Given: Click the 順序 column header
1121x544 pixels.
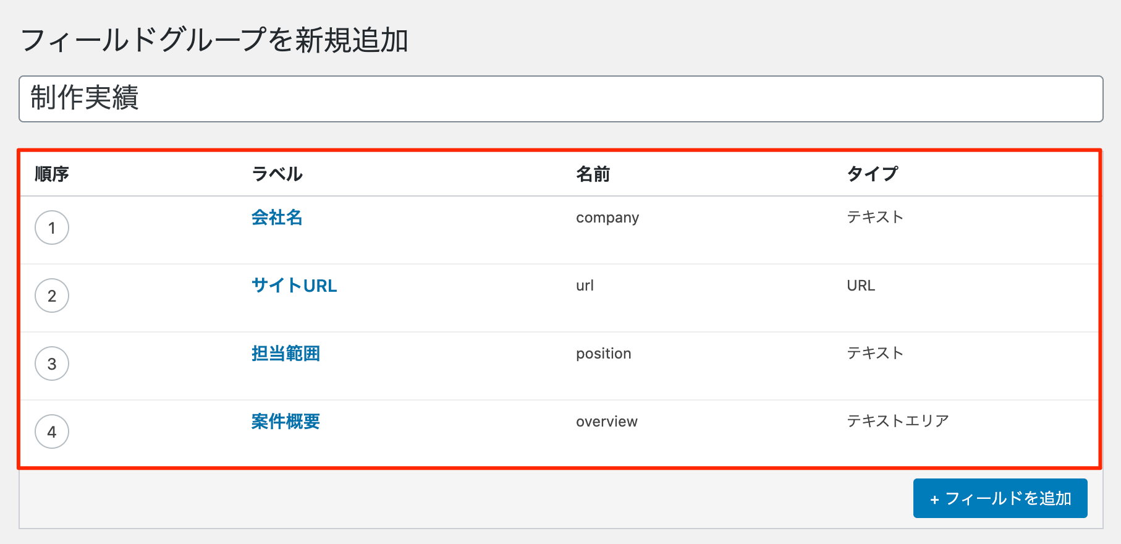Looking at the screenshot, I should pyautogui.click(x=52, y=174).
